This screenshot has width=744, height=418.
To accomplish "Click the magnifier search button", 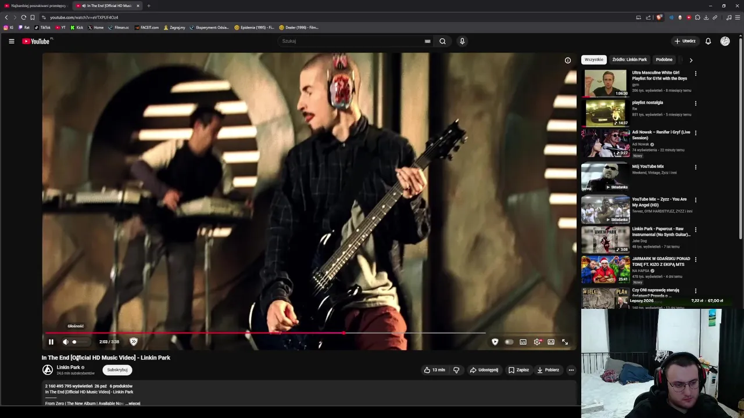I will click(442, 41).
